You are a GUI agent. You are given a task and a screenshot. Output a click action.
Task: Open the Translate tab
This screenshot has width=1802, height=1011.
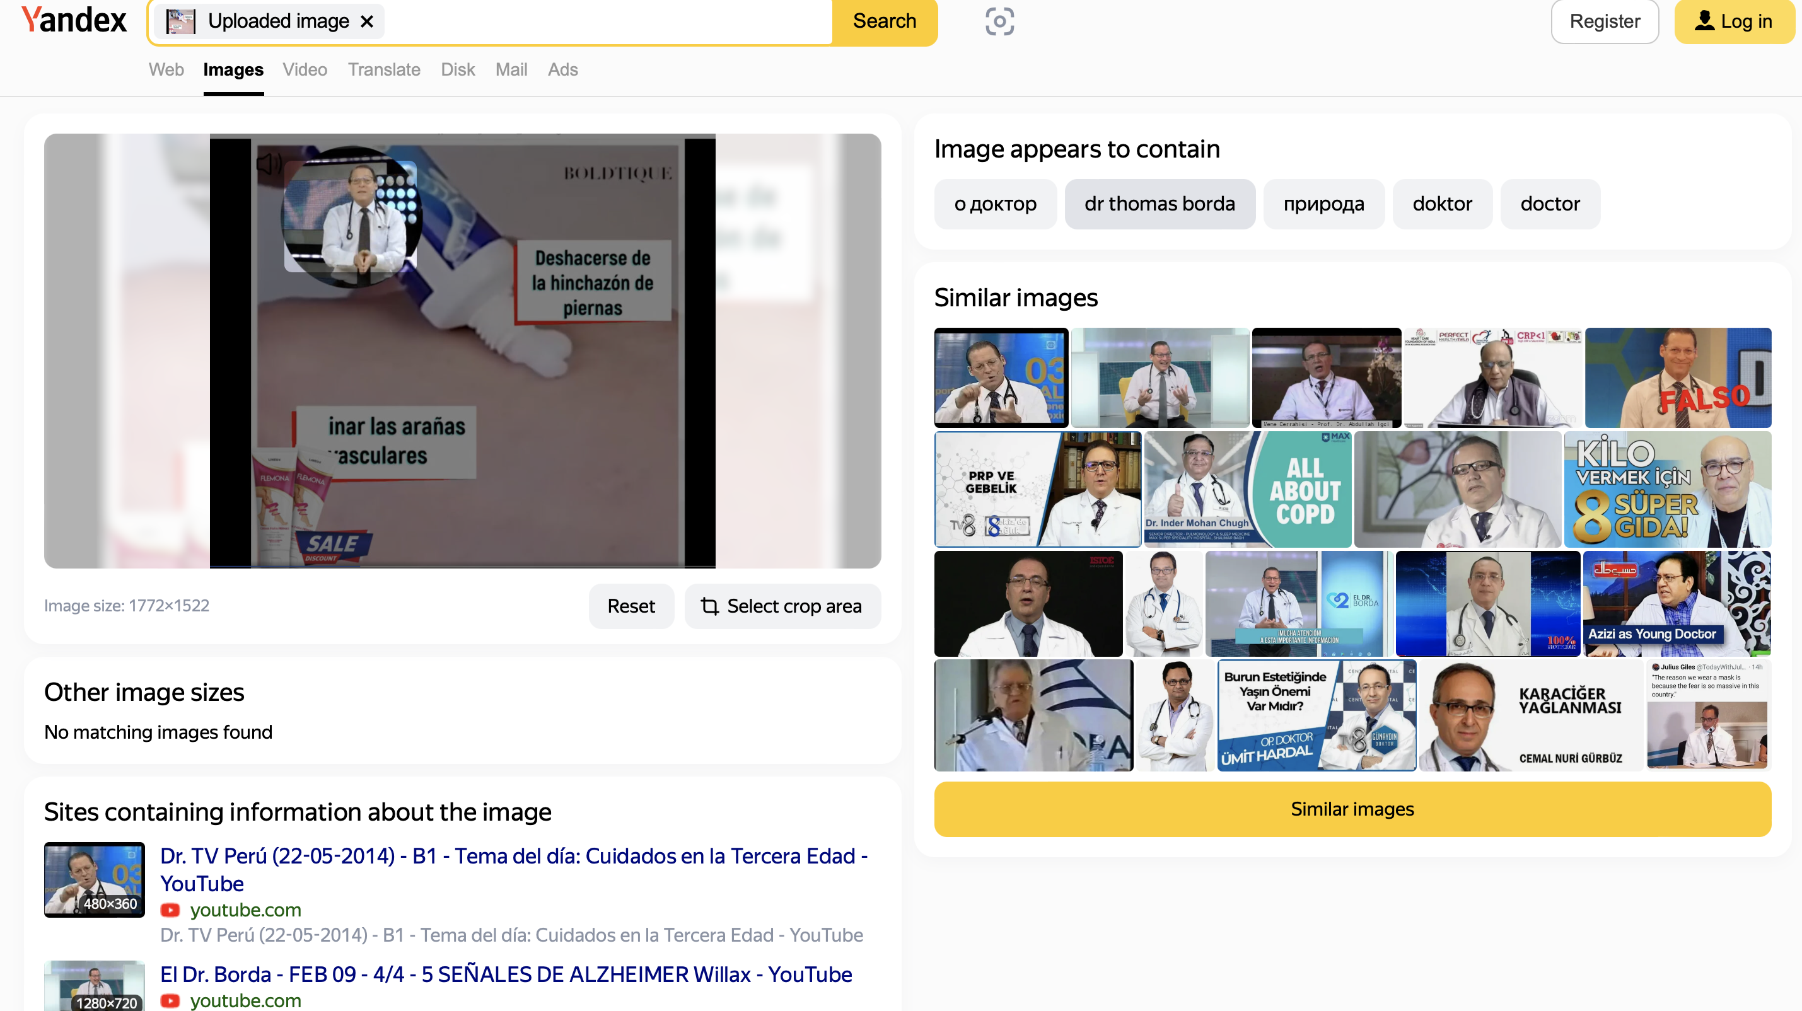tap(384, 70)
